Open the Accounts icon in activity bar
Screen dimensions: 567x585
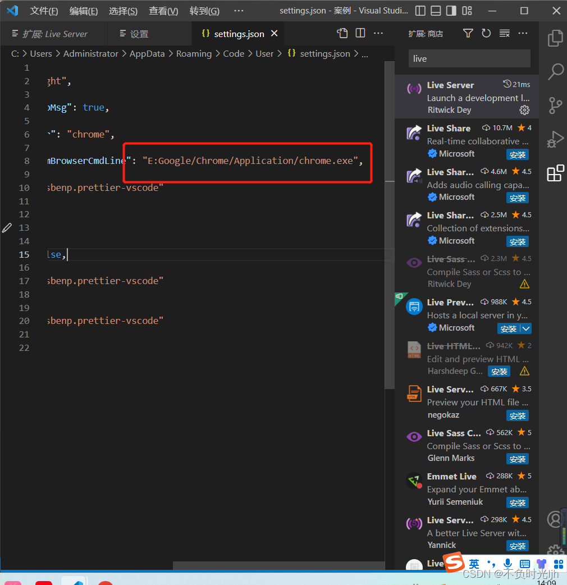[555, 519]
